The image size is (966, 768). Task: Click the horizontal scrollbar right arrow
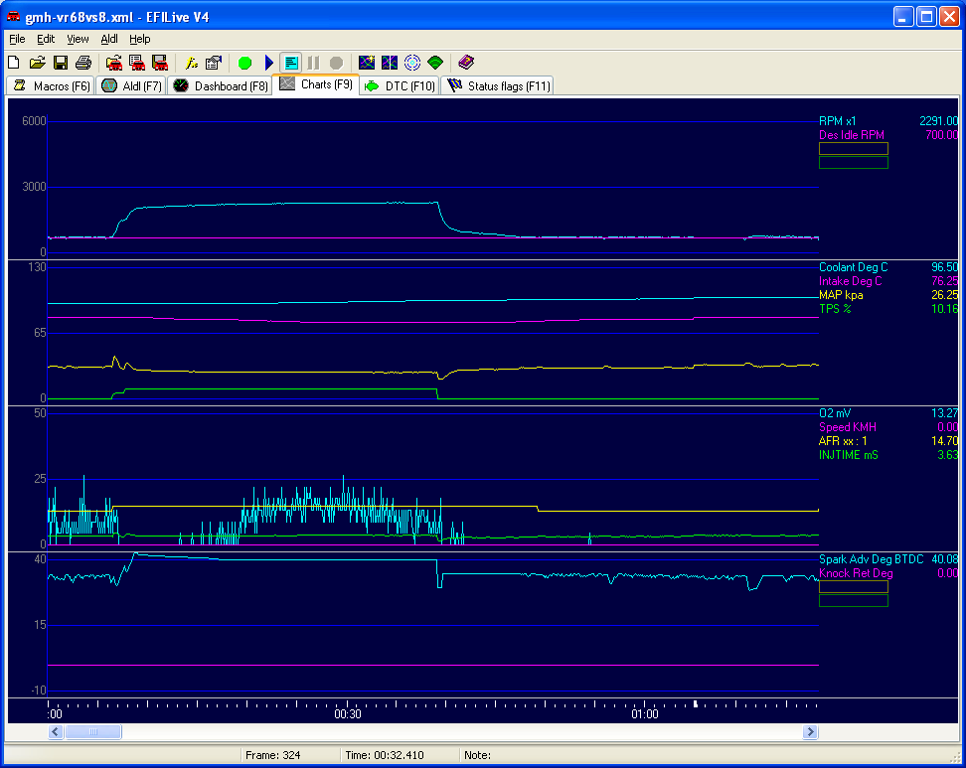tap(811, 732)
